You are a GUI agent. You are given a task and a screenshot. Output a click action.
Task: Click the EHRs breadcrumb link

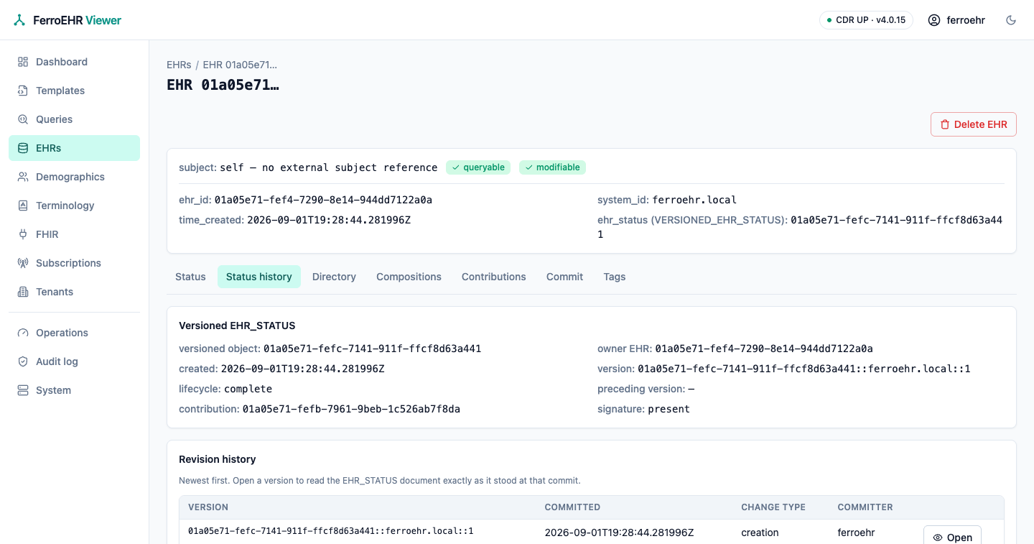click(179, 65)
